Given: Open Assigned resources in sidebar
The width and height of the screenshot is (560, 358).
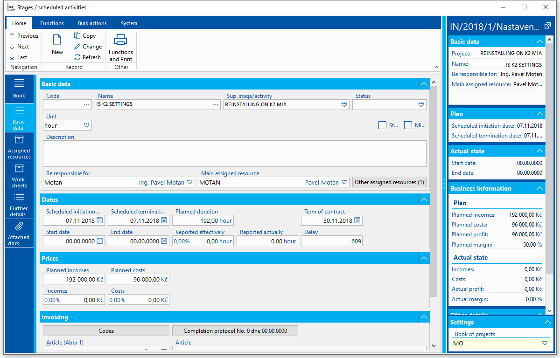Looking at the screenshot, I should coord(19,147).
